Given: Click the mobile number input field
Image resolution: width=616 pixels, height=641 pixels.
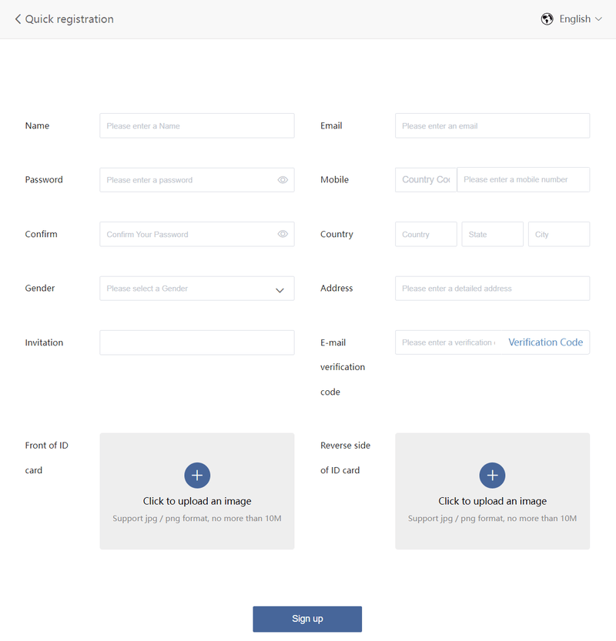Looking at the screenshot, I should [x=523, y=179].
